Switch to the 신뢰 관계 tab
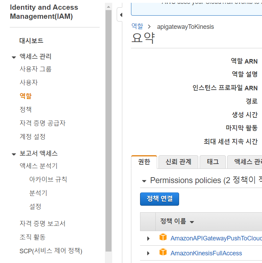The width and height of the screenshot is (262, 263). [178, 162]
